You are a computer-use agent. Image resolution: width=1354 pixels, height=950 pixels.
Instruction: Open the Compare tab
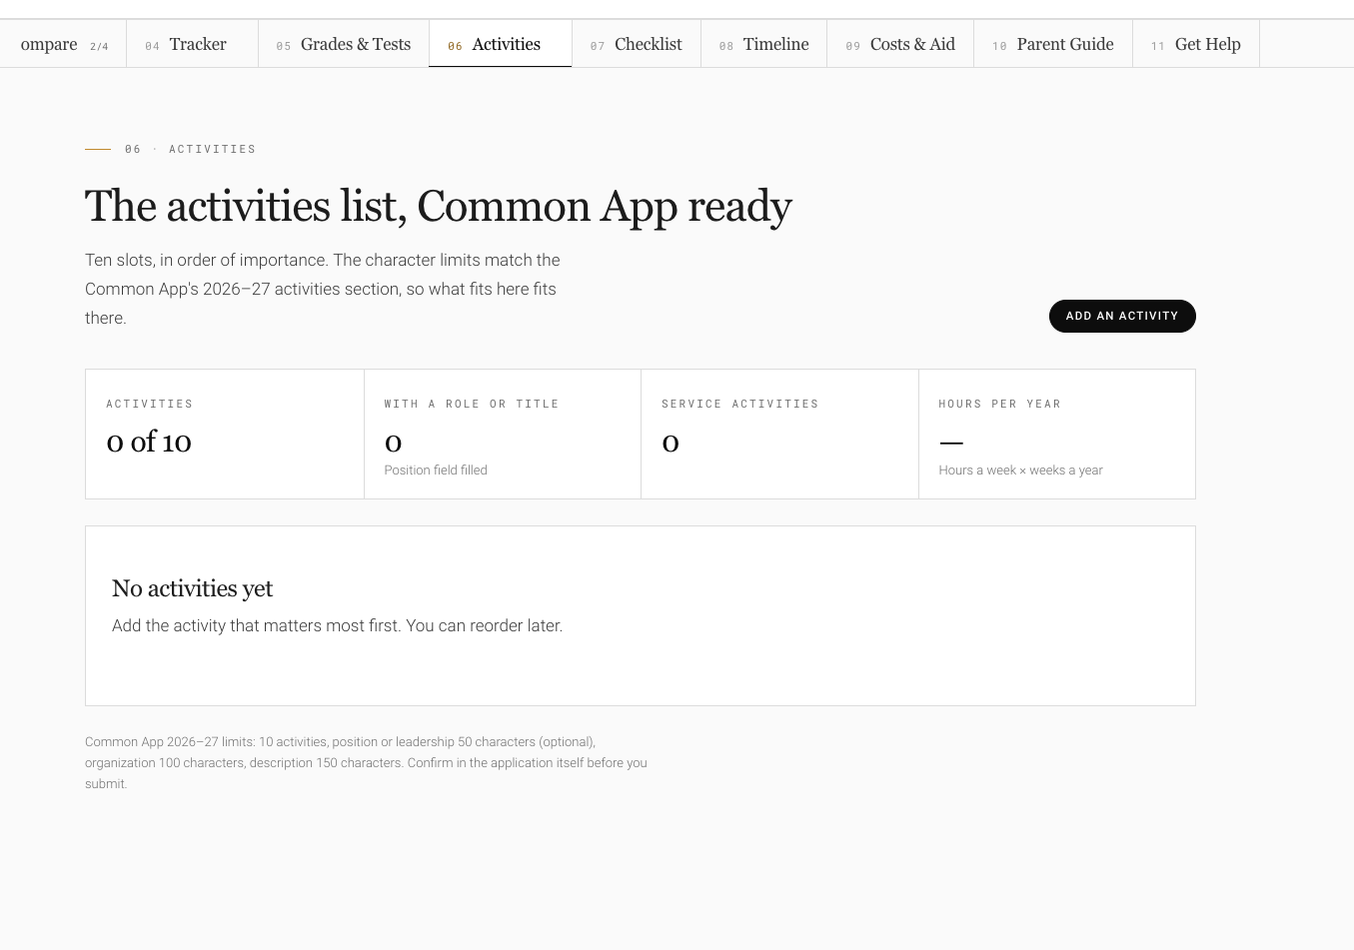click(x=63, y=44)
